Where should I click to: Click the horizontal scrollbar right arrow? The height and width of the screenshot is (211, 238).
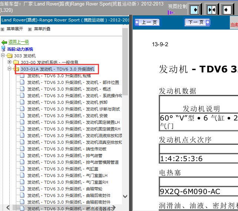(114, 207)
